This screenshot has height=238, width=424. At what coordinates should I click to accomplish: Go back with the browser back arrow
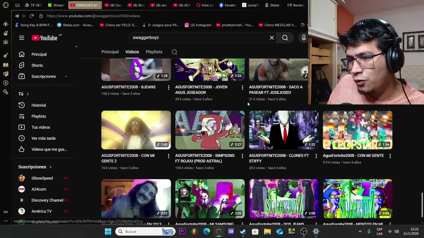pos(17,16)
